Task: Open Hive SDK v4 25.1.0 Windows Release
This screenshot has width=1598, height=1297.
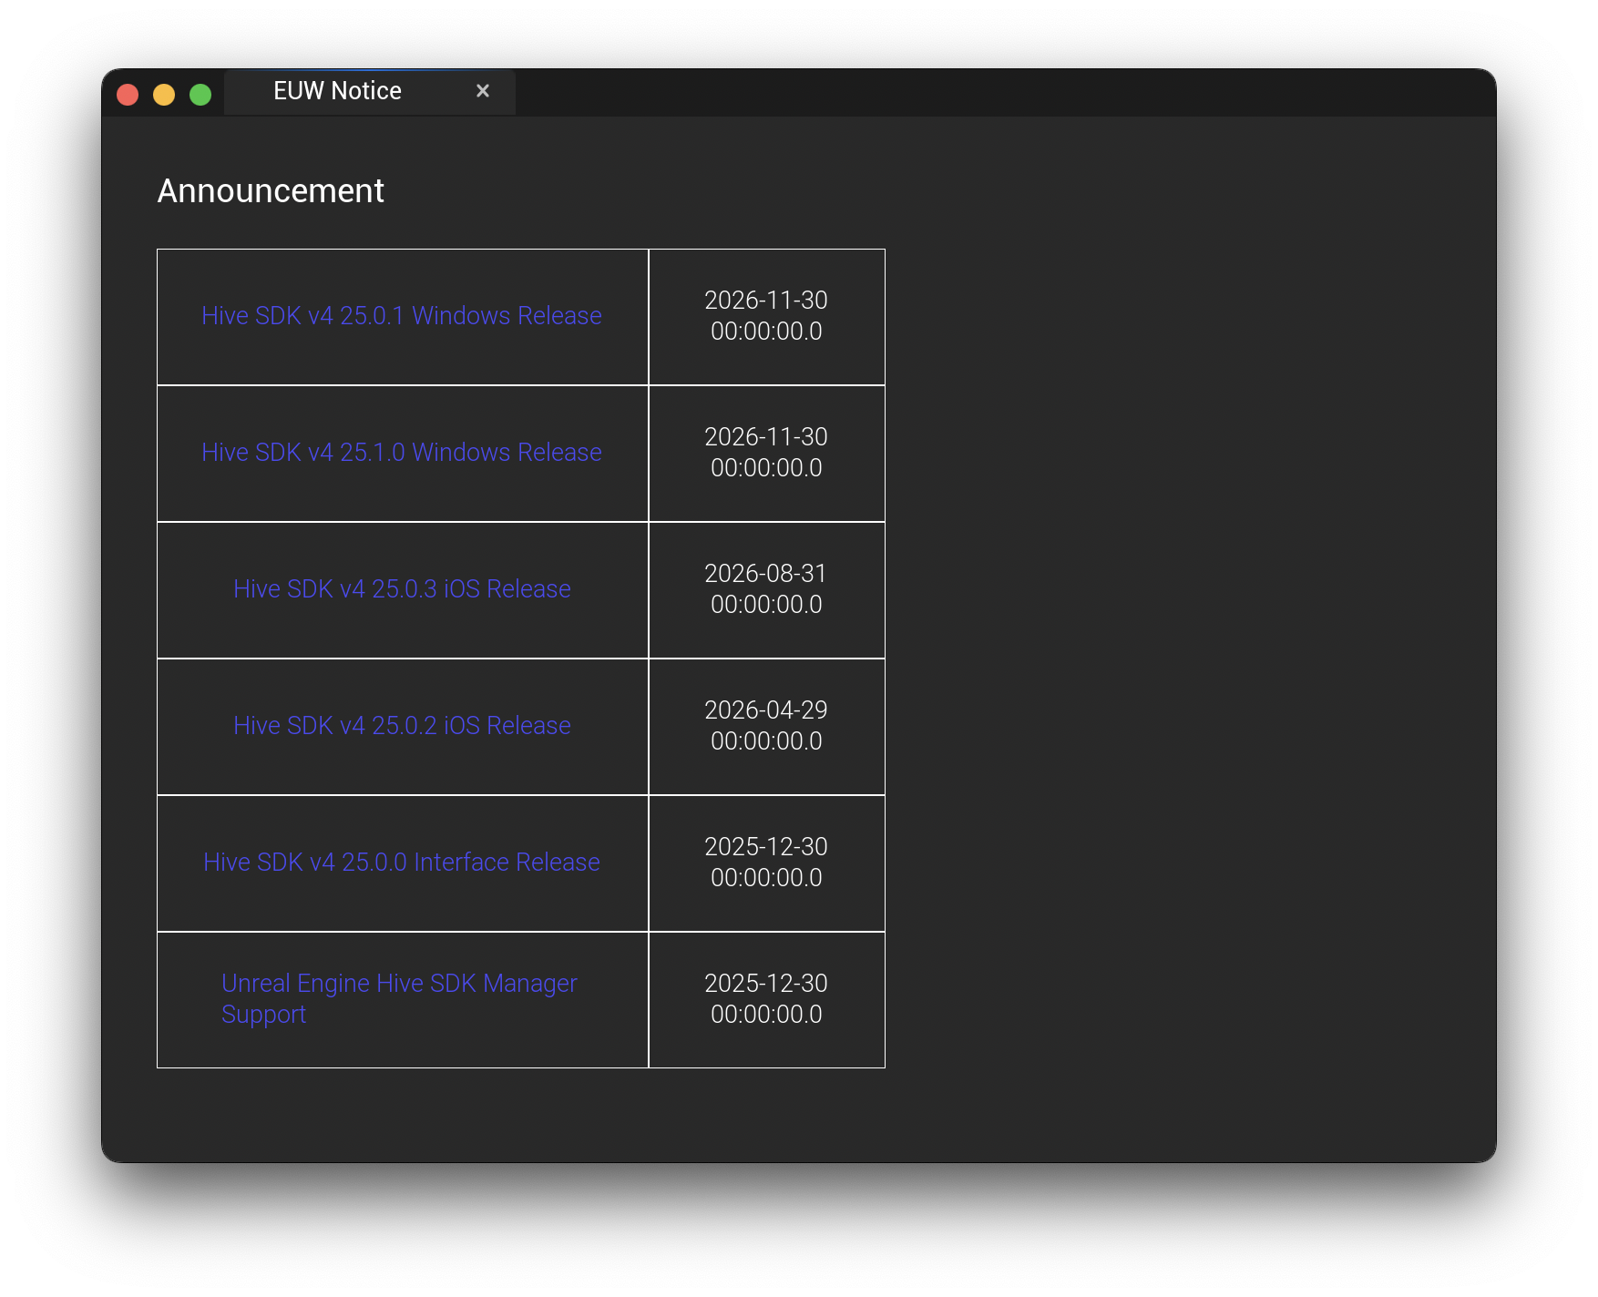Action: [x=401, y=453]
